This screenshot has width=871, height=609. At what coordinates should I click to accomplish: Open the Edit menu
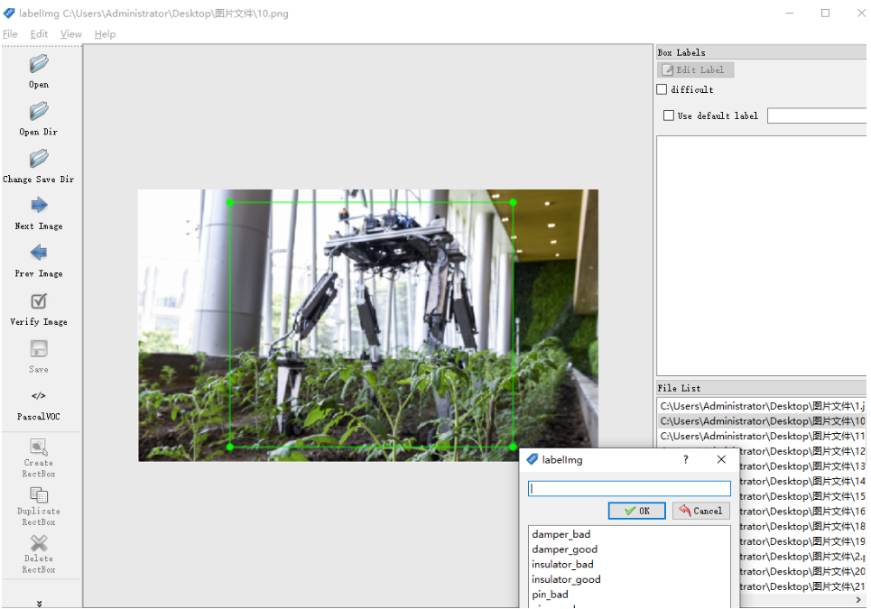pos(39,34)
